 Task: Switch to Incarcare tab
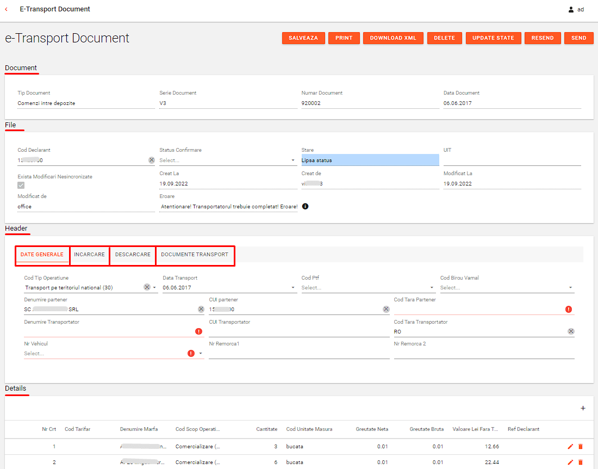tap(89, 255)
